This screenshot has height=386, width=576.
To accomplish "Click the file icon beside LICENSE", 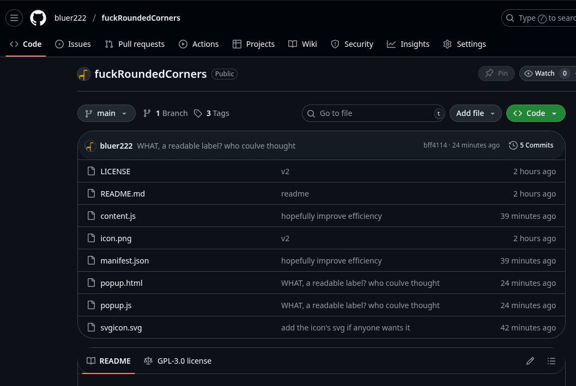I will [x=91, y=171].
